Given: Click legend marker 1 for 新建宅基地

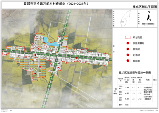Looking at the screenshot, I should [128, 43].
